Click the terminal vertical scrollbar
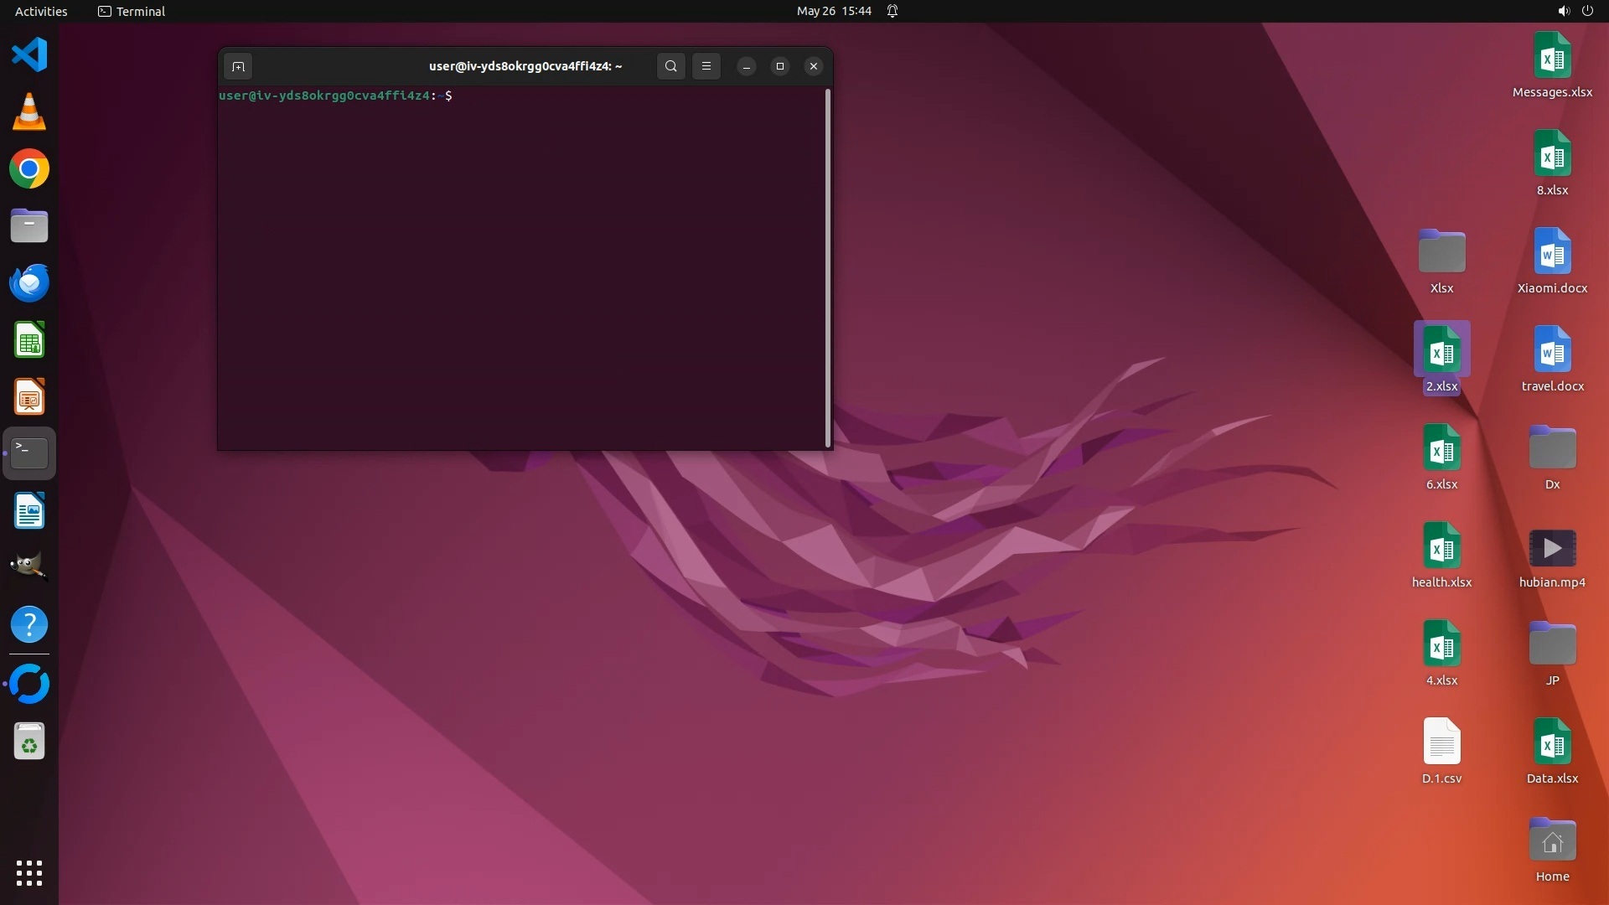Image resolution: width=1609 pixels, height=905 pixels. [828, 268]
